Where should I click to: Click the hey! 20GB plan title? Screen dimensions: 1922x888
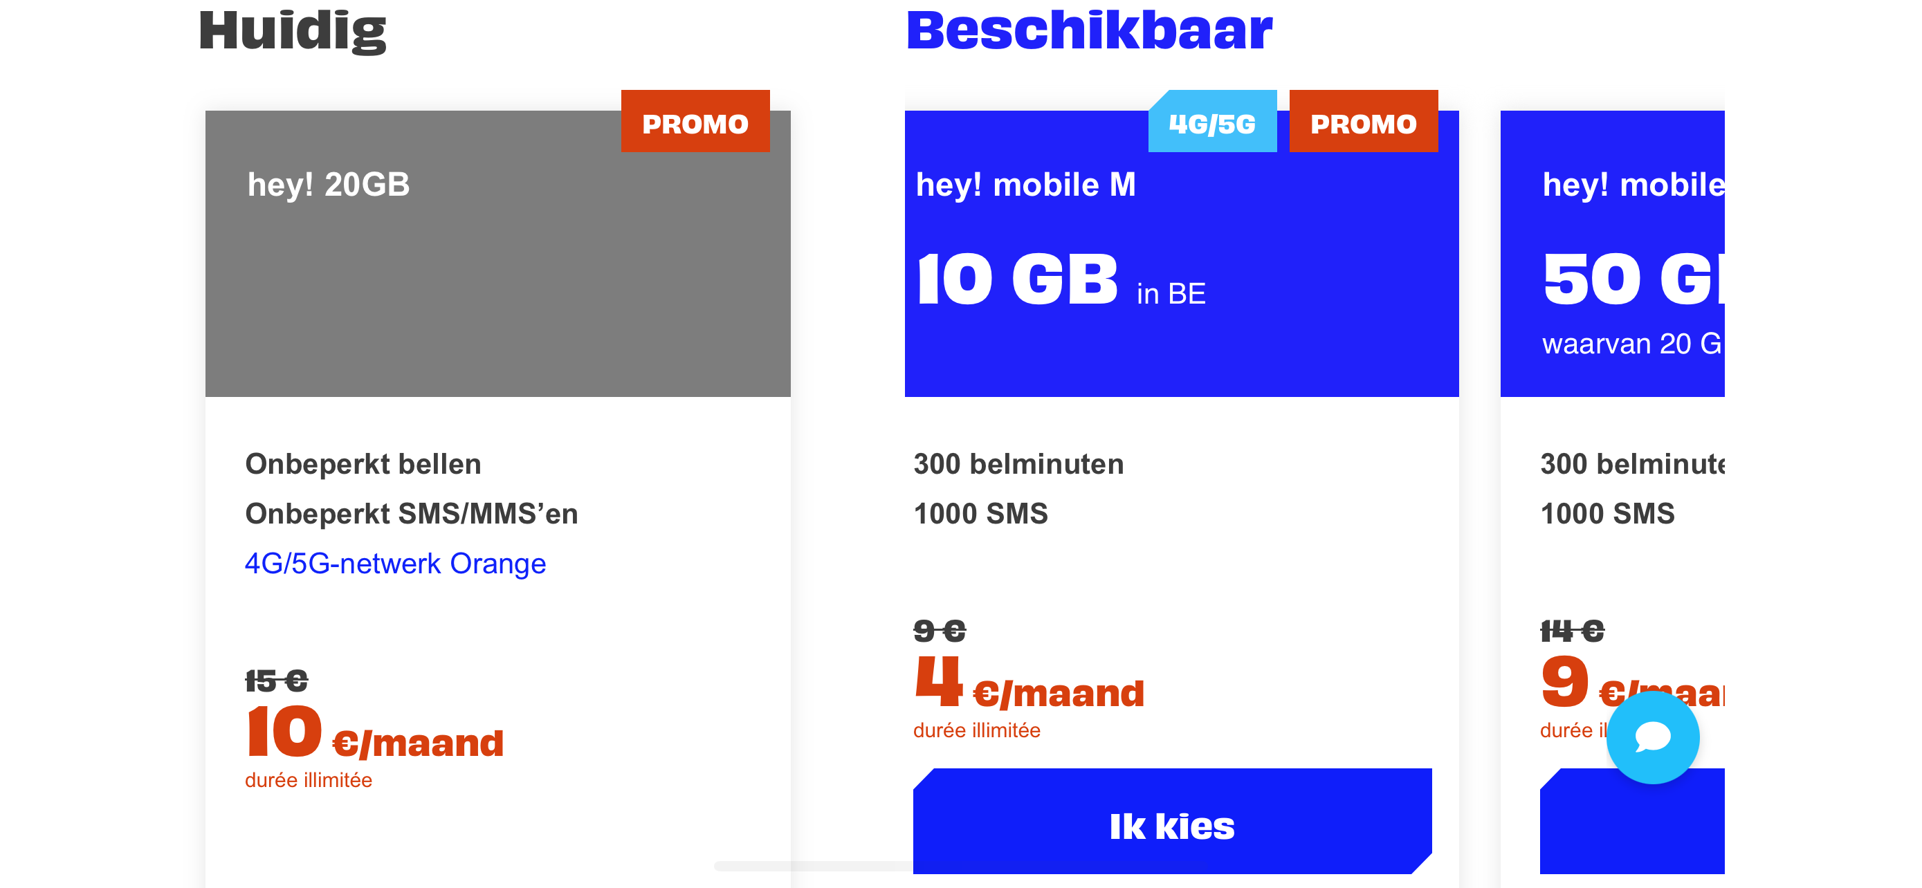(329, 184)
